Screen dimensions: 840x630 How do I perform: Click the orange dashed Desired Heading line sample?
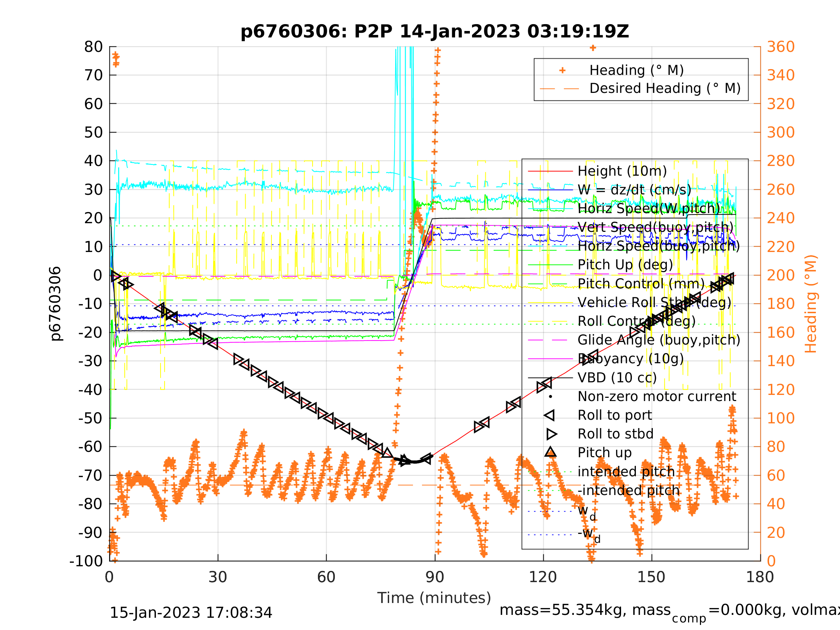tap(560, 89)
